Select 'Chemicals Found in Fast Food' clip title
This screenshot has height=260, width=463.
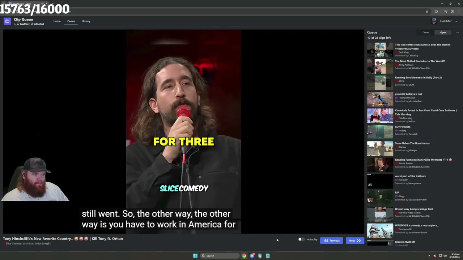(x=425, y=112)
